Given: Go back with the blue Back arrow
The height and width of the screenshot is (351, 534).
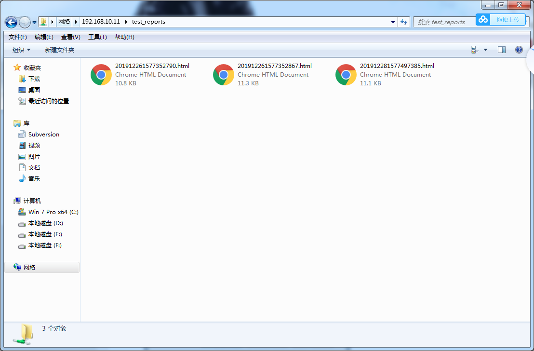Looking at the screenshot, I should (11, 23).
